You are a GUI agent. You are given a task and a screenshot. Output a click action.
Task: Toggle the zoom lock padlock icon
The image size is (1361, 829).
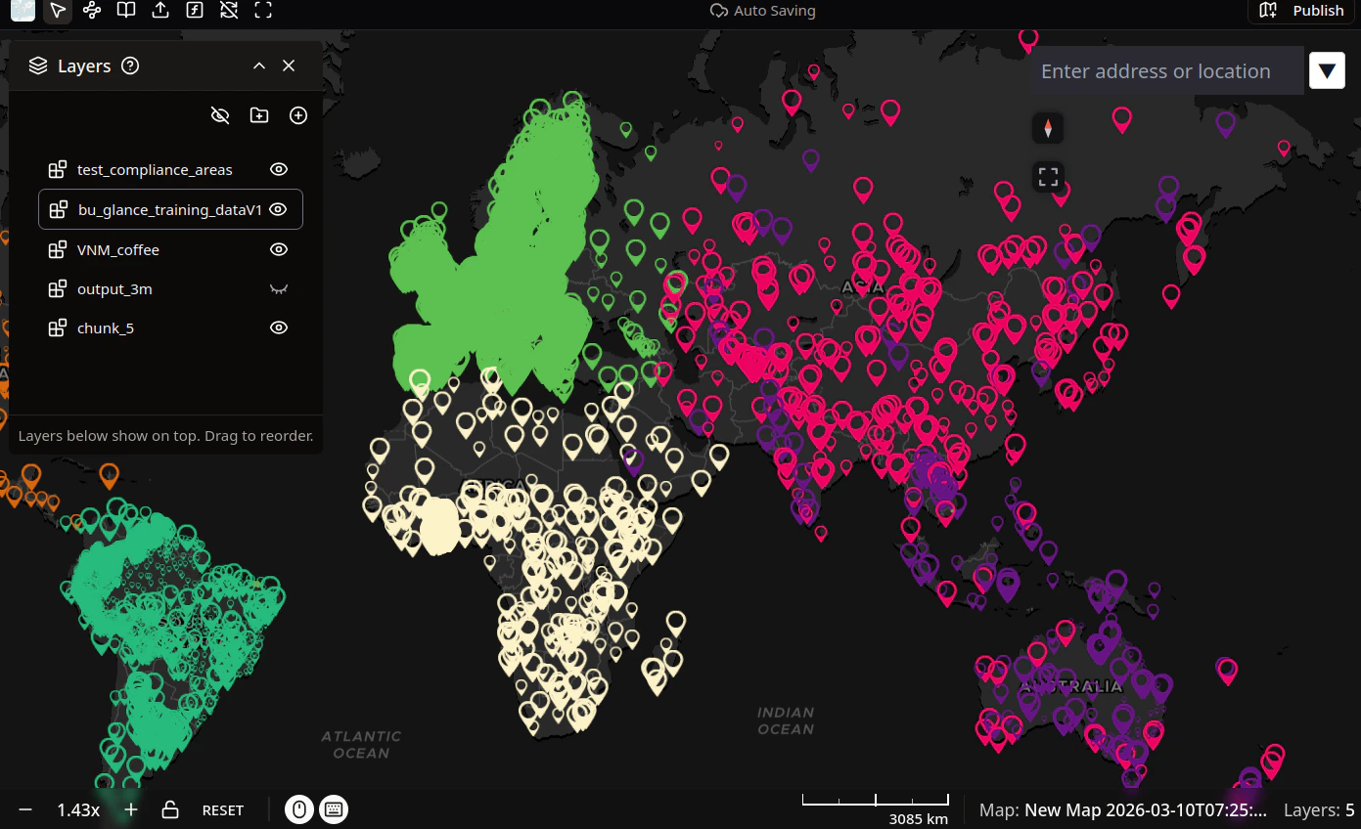coord(170,809)
